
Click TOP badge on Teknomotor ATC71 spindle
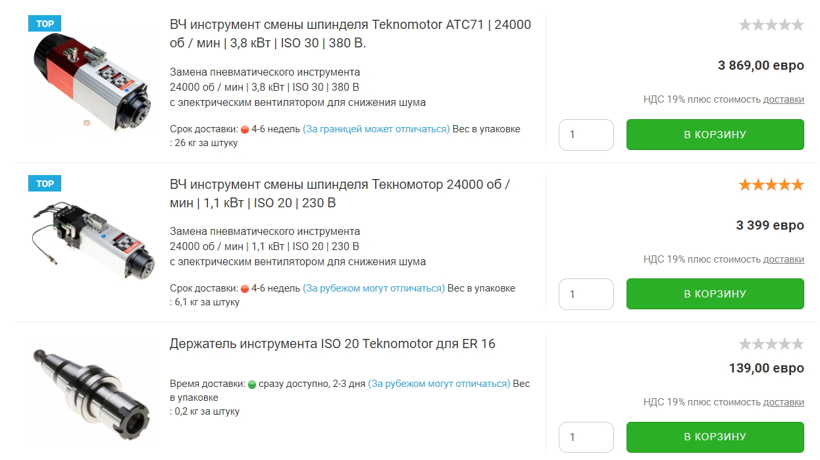point(45,24)
